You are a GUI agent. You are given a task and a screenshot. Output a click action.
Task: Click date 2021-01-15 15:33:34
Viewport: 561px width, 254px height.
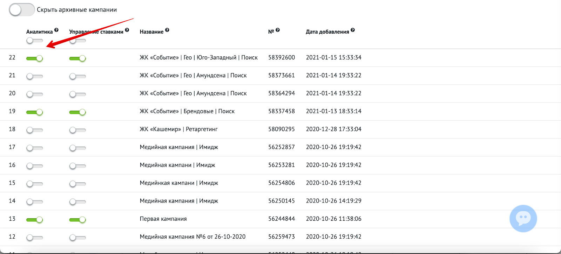coord(334,57)
